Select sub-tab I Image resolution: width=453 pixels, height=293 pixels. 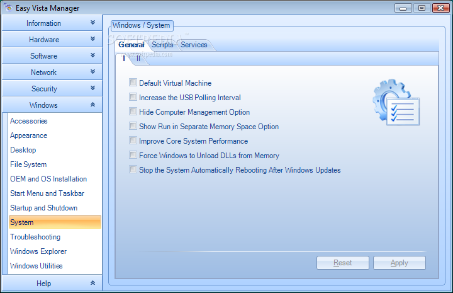[124, 59]
